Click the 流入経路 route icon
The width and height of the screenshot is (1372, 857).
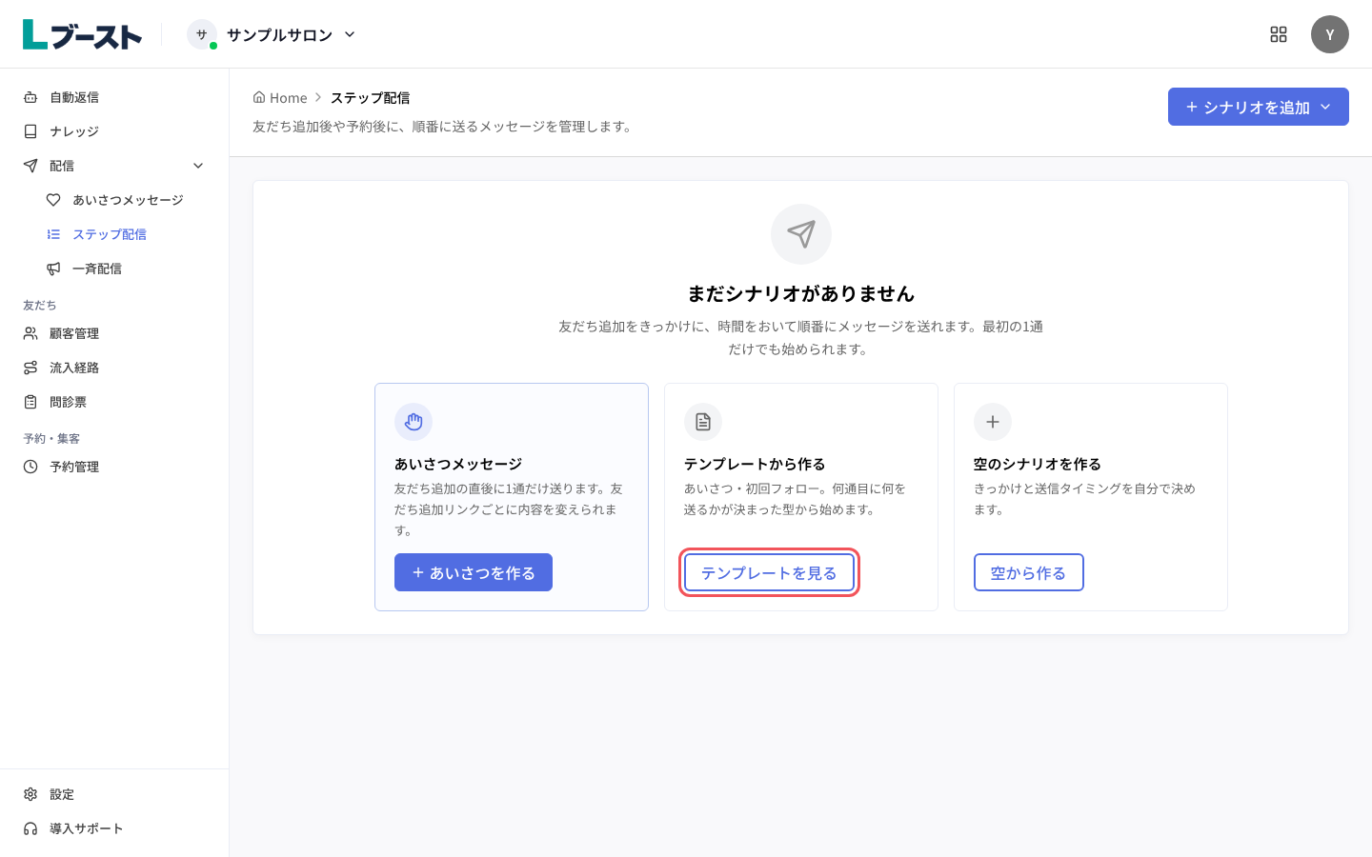point(30,368)
